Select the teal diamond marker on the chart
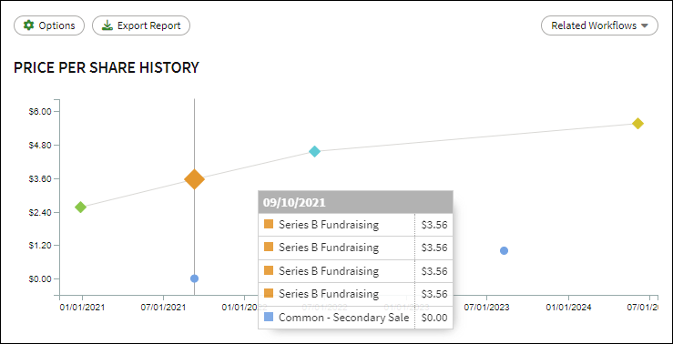The height and width of the screenshot is (344, 673). click(314, 151)
